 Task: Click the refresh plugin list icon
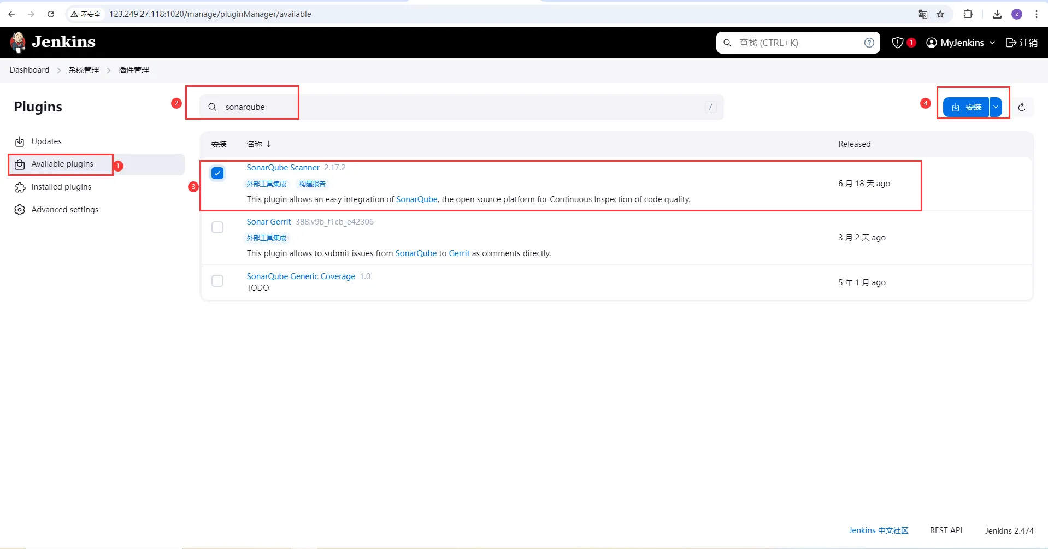[x=1021, y=107]
